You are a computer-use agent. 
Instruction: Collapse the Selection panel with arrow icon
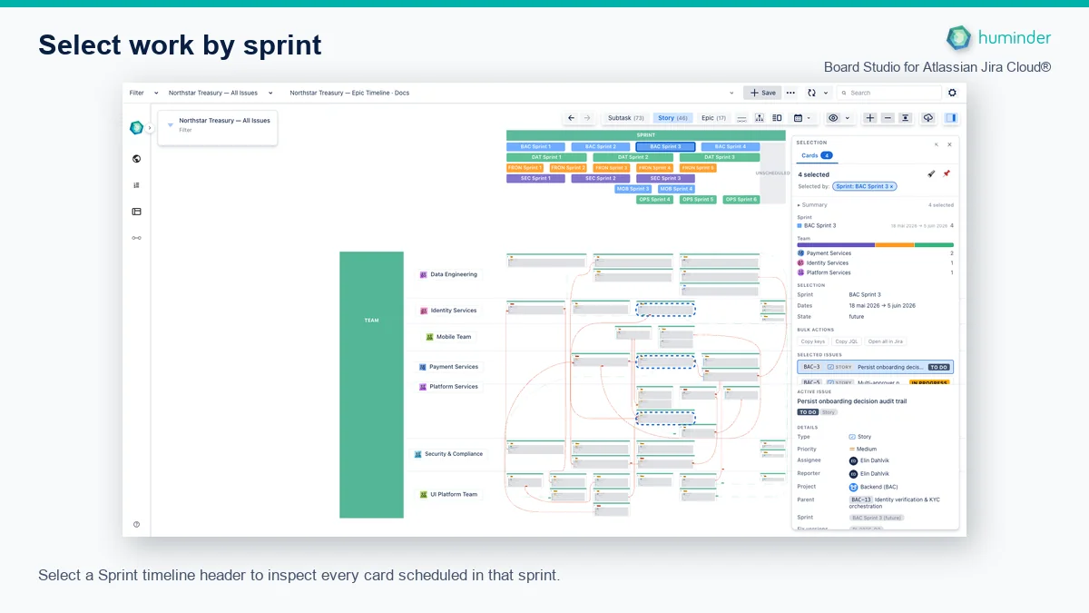point(937,143)
